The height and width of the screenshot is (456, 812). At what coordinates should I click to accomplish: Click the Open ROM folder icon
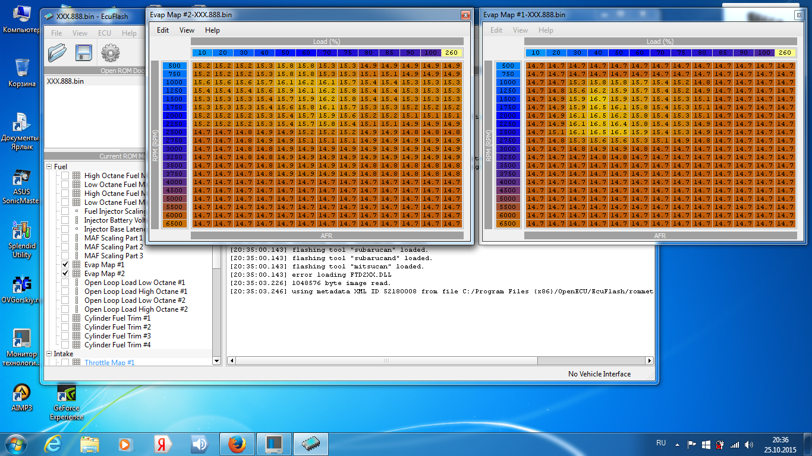pos(57,53)
